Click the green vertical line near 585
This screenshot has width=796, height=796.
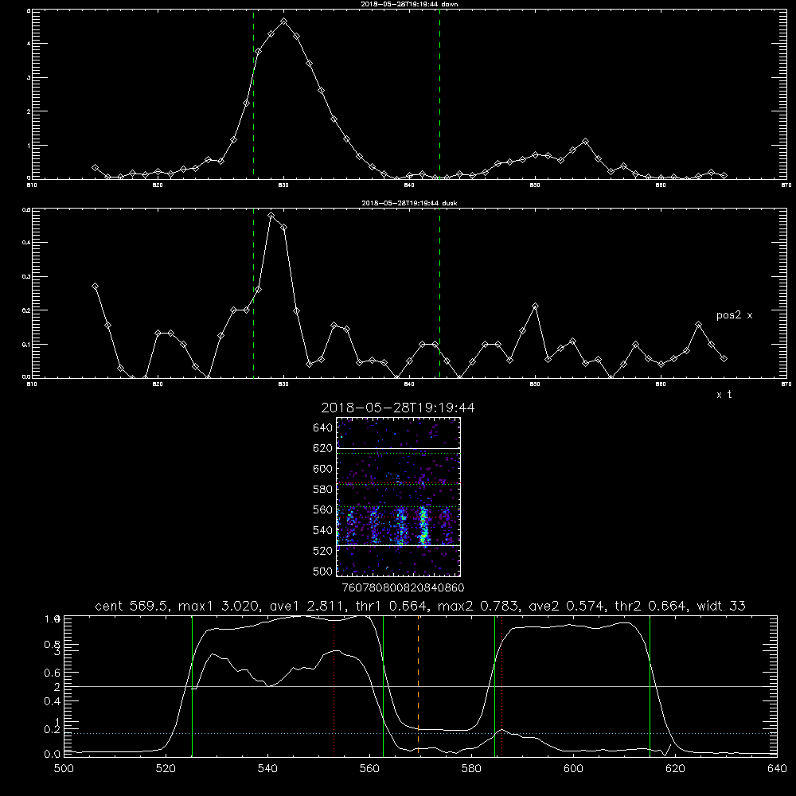(494, 685)
